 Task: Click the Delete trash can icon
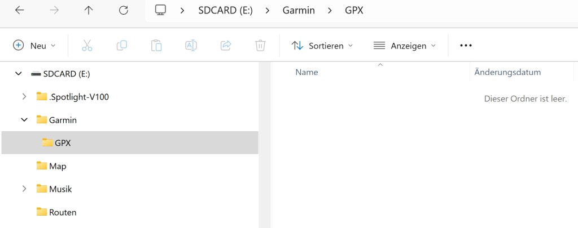(x=260, y=46)
